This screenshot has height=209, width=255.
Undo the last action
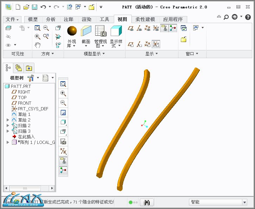pos(43,7)
